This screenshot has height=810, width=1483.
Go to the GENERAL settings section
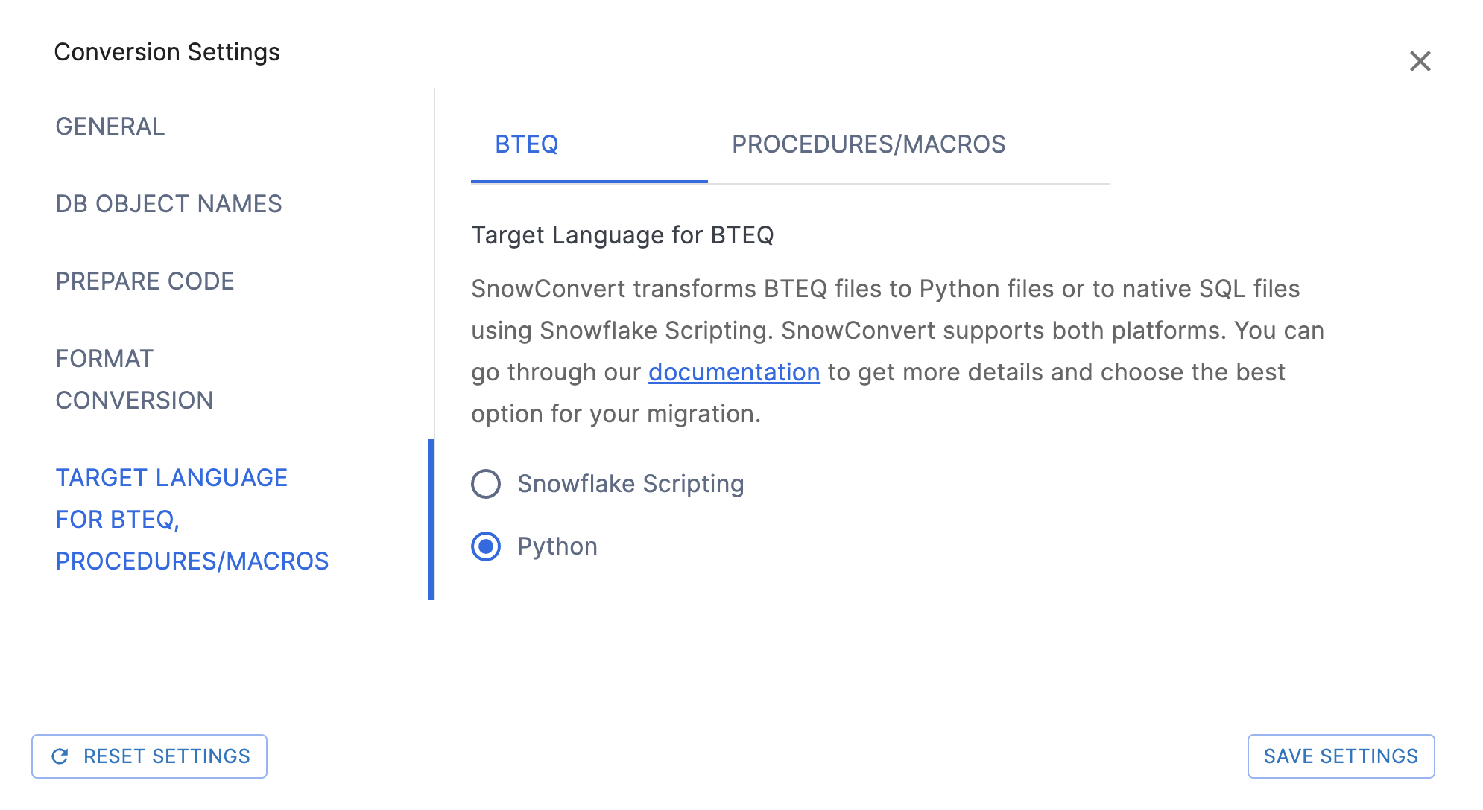pyautogui.click(x=110, y=127)
